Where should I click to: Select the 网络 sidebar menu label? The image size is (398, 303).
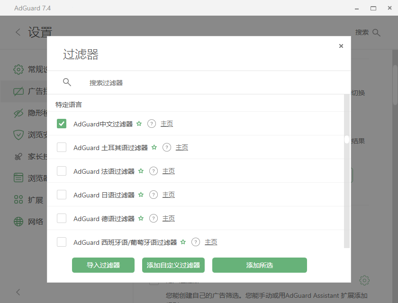pos(36,222)
